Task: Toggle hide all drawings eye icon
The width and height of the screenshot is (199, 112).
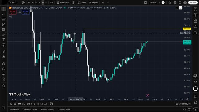Action: [4, 79]
